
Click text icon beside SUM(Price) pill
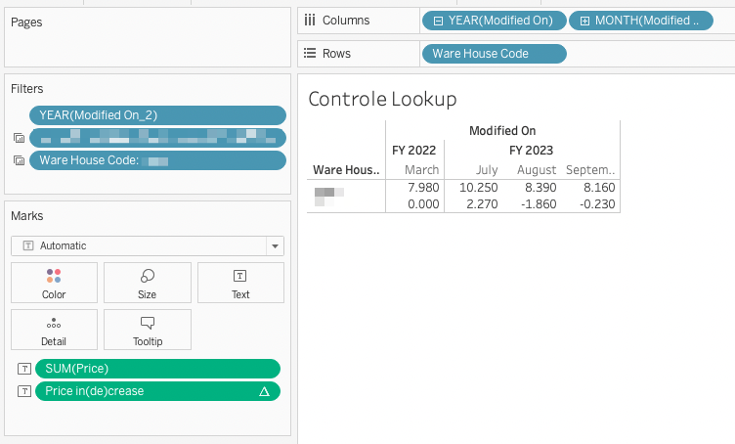coord(24,369)
